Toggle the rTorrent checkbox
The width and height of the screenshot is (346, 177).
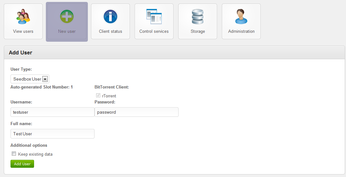click(98, 96)
